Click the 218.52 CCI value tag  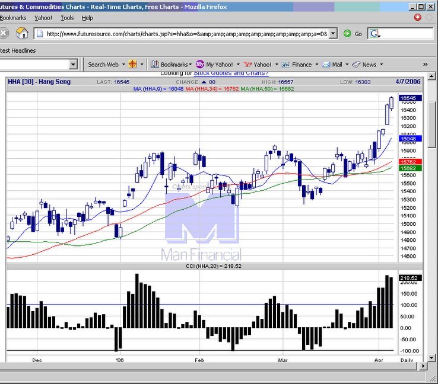coord(410,278)
